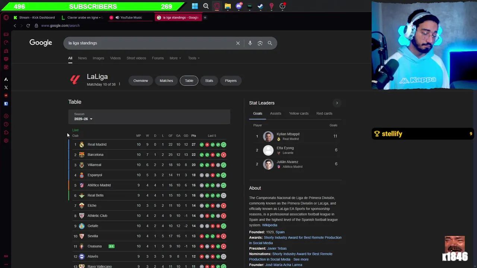Image resolution: width=477 pixels, height=268 pixels.
Task: Add a new browser tab
Action: click(205, 17)
